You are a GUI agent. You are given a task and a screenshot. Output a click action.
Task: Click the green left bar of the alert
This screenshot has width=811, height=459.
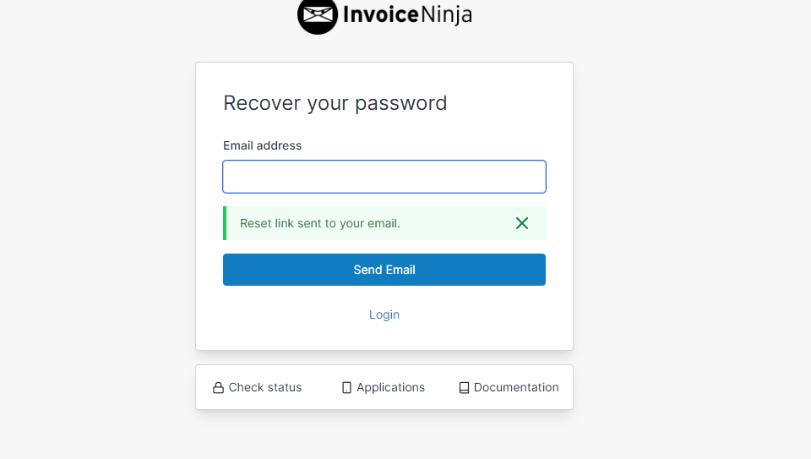[x=225, y=223]
